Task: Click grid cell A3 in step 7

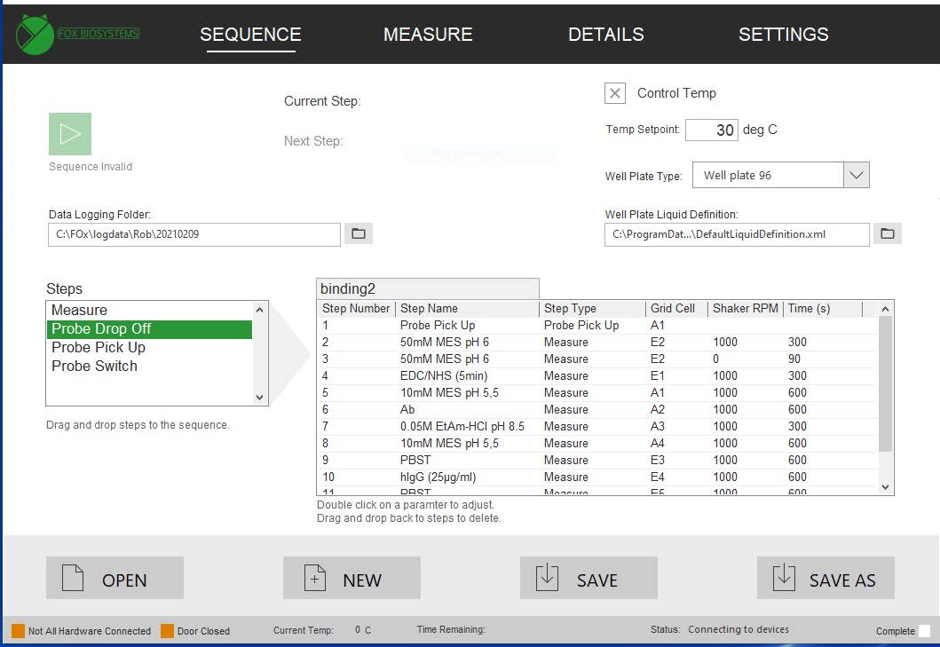Action: click(658, 426)
